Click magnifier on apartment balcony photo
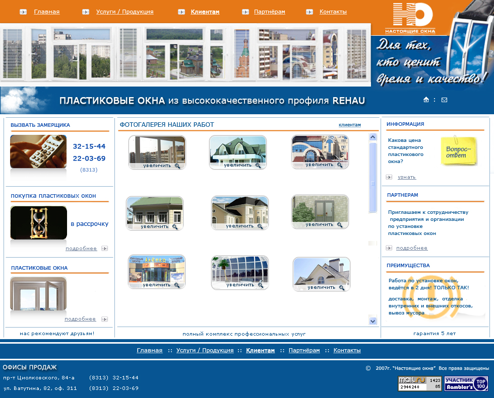The width and height of the screenshot is (494, 398). [x=177, y=166]
